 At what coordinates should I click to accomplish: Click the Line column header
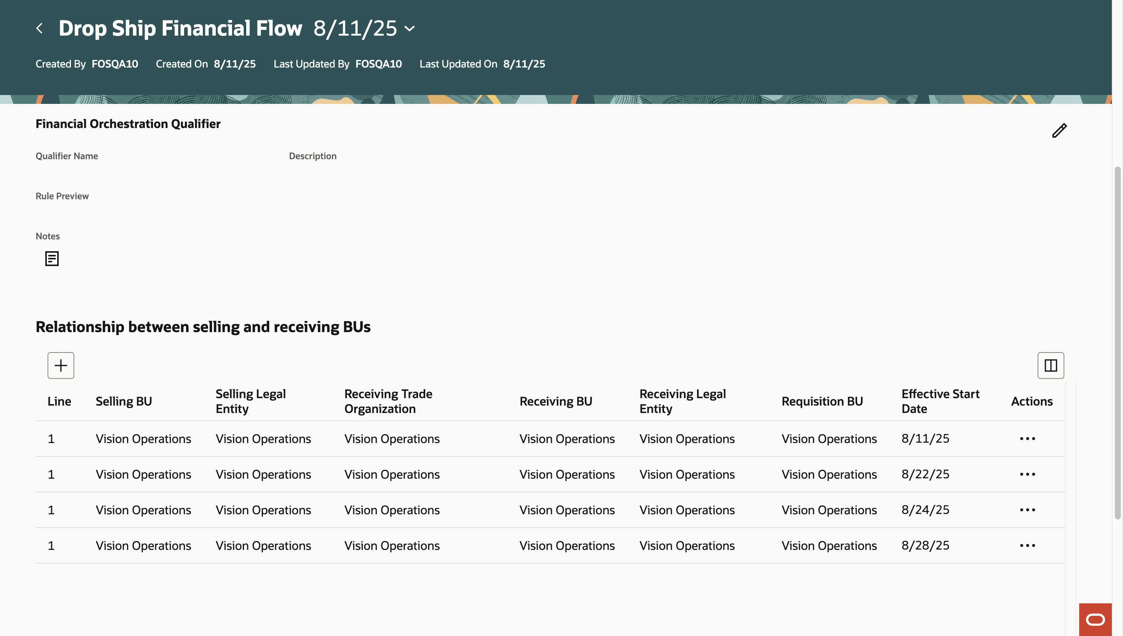[59, 401]
